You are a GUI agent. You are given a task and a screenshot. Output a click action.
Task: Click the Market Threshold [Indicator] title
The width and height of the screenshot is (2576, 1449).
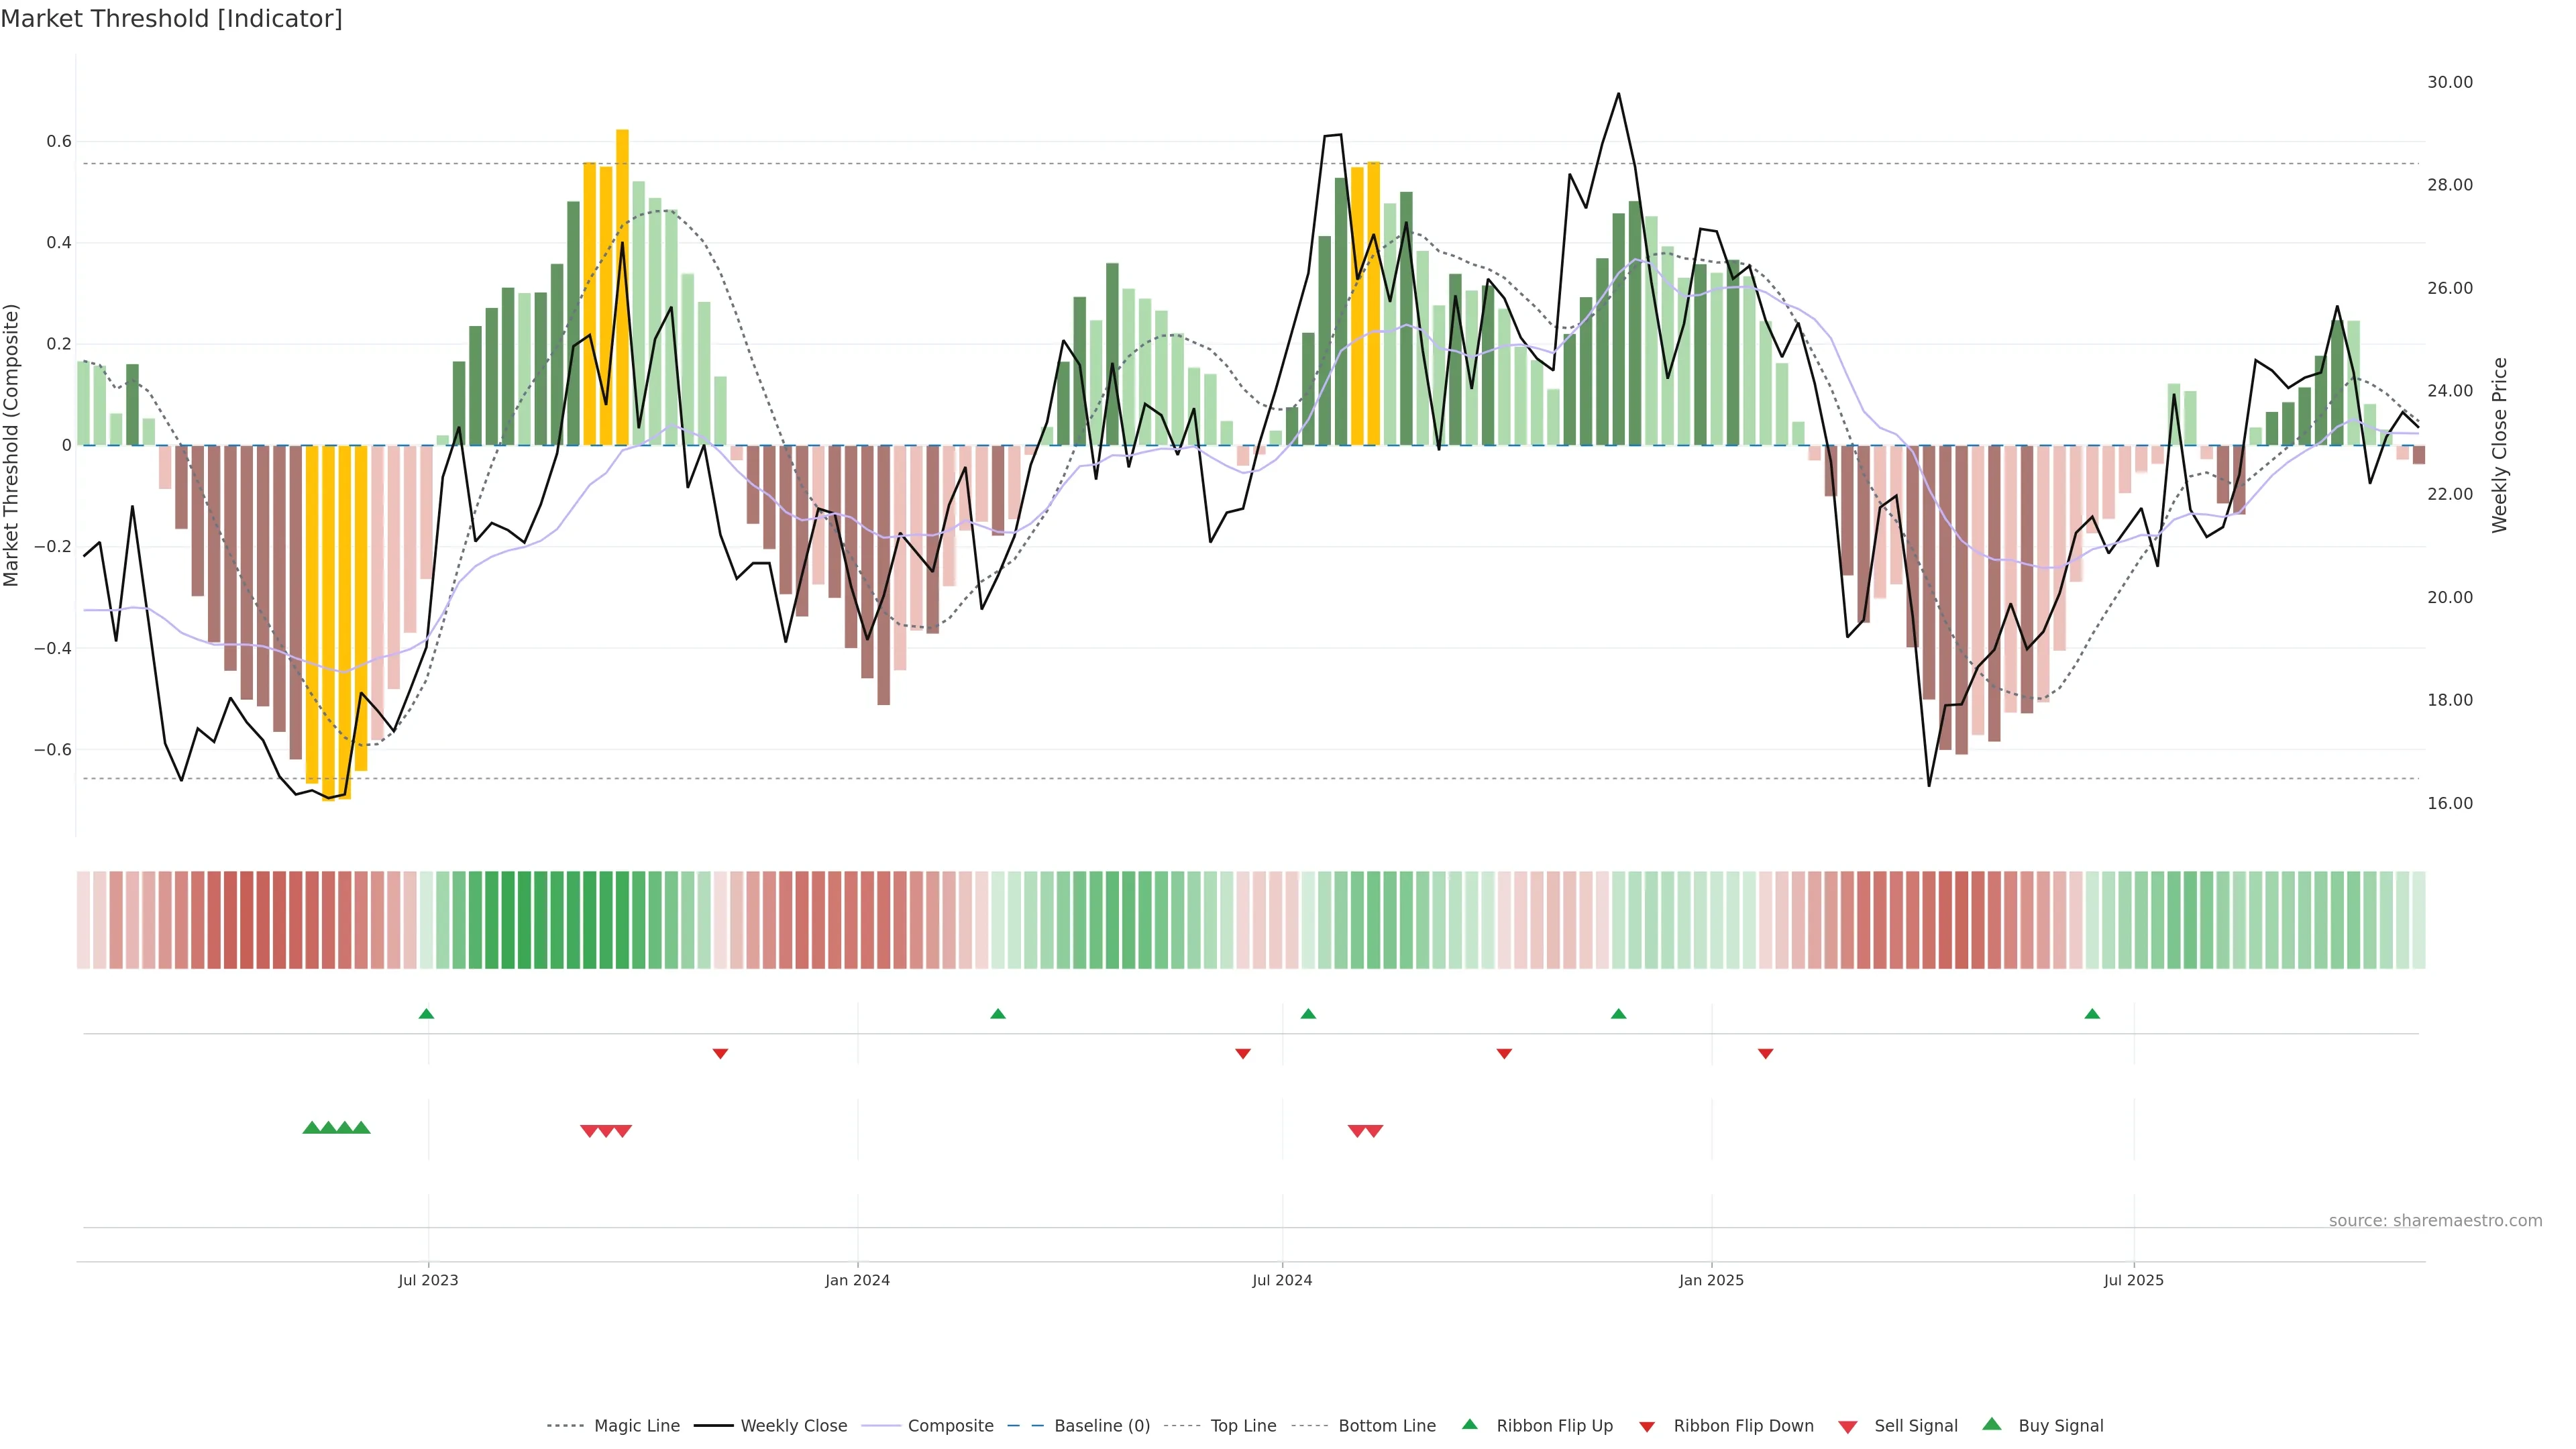[x=171, y=19]
